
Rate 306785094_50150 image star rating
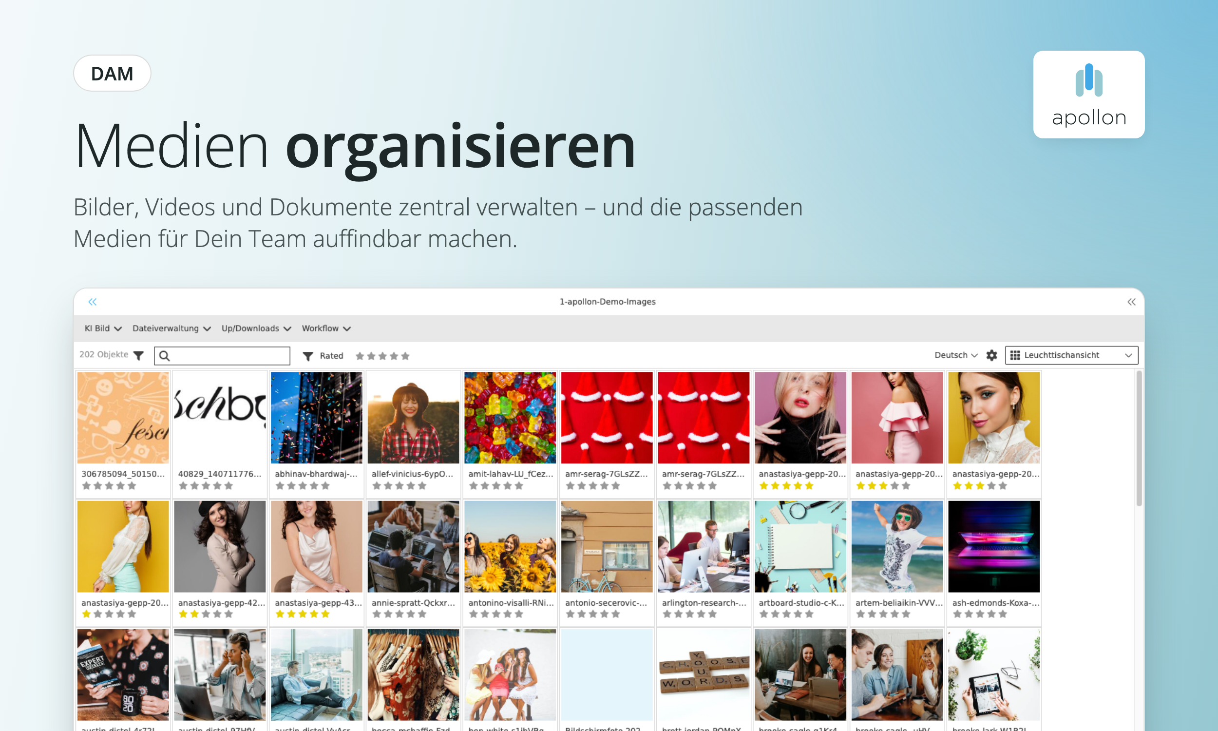tap(109, 486)
